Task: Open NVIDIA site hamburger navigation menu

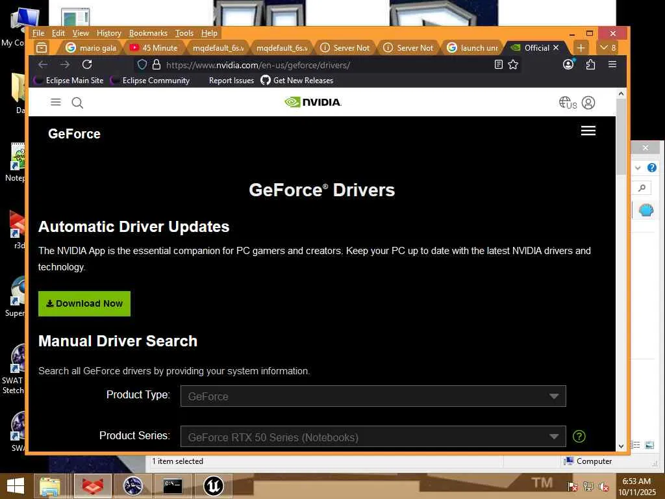Action: (56, 102)
